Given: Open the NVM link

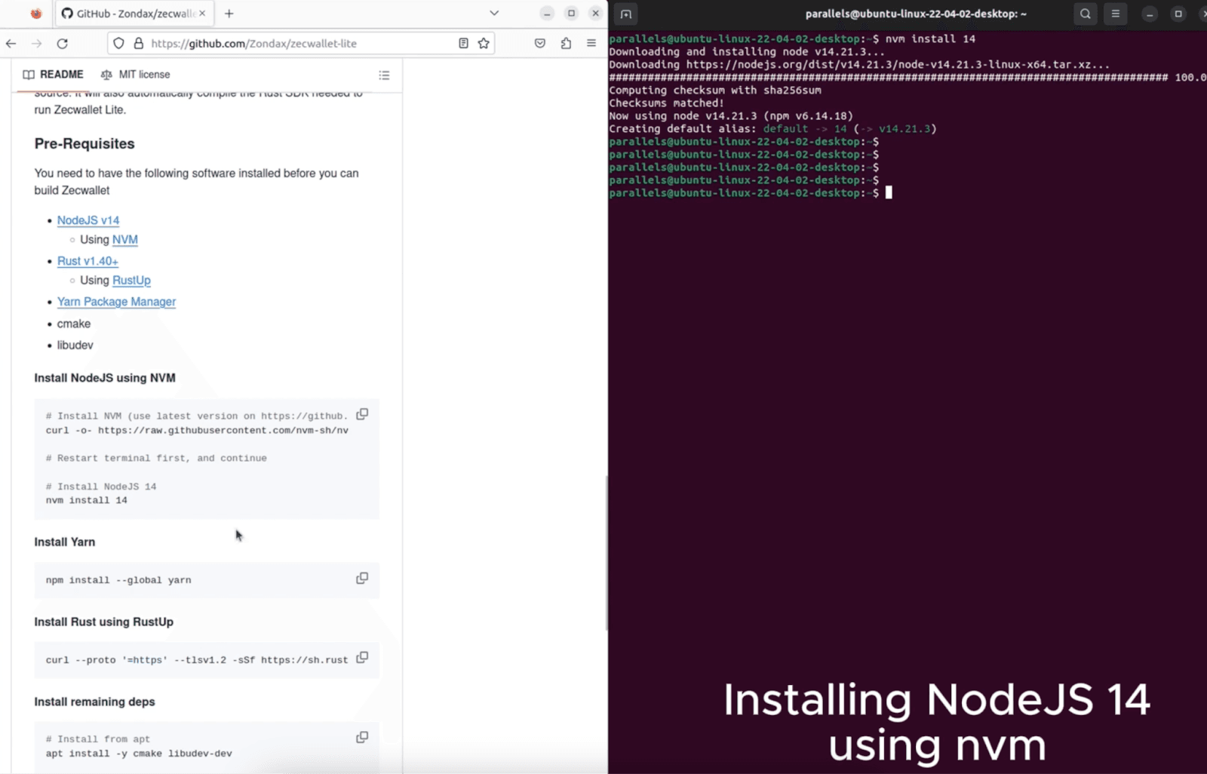Looking at the screenshot, I should coord(125,240).
